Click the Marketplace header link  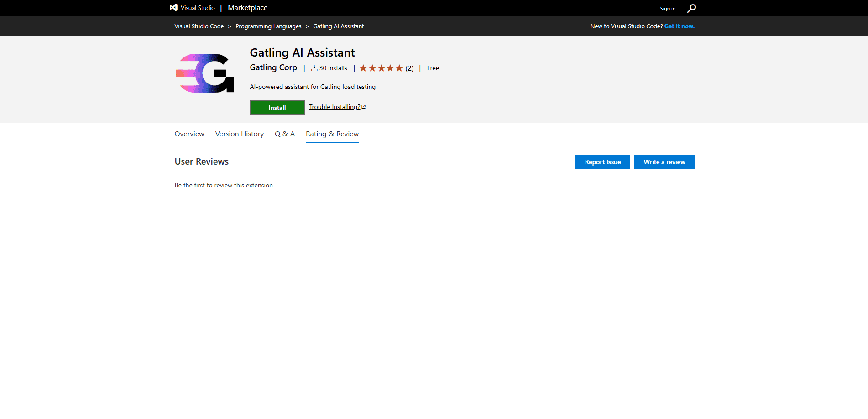[248, 8]
